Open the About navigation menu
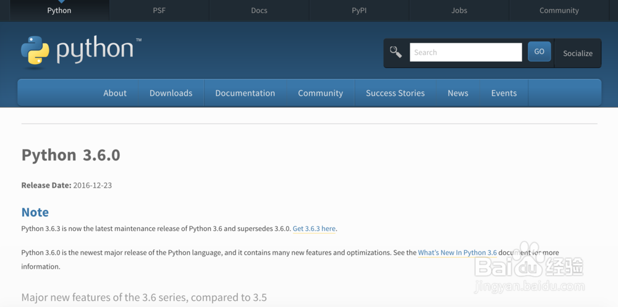This screenshot has height=307, width=618. click(115, 93)
